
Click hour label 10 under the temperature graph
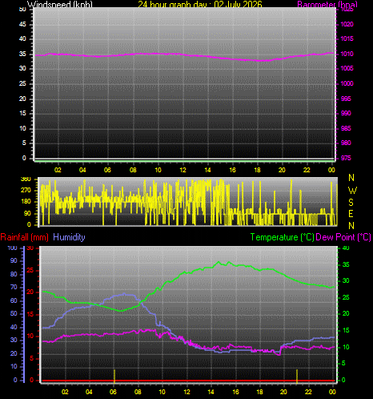coord(162,392)
